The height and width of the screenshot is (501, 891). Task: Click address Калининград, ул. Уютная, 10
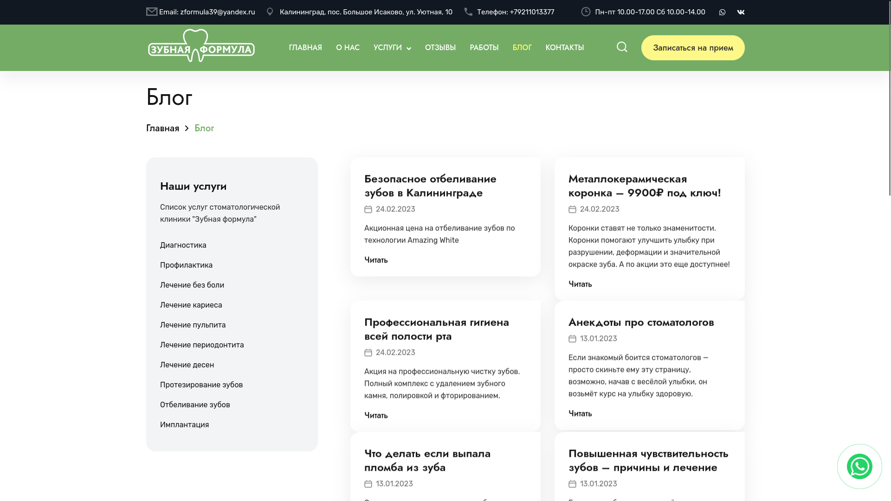point(366,12)
